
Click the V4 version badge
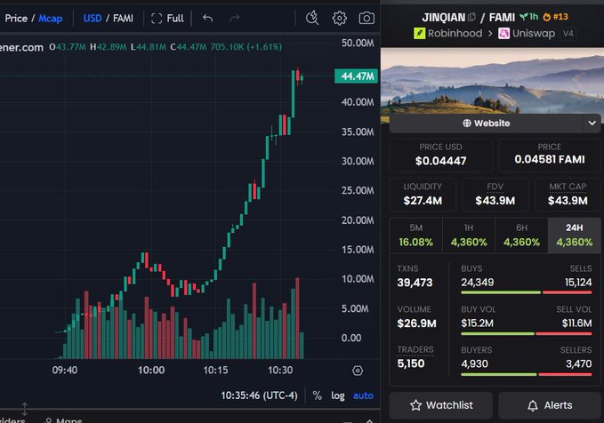point(568,34)
